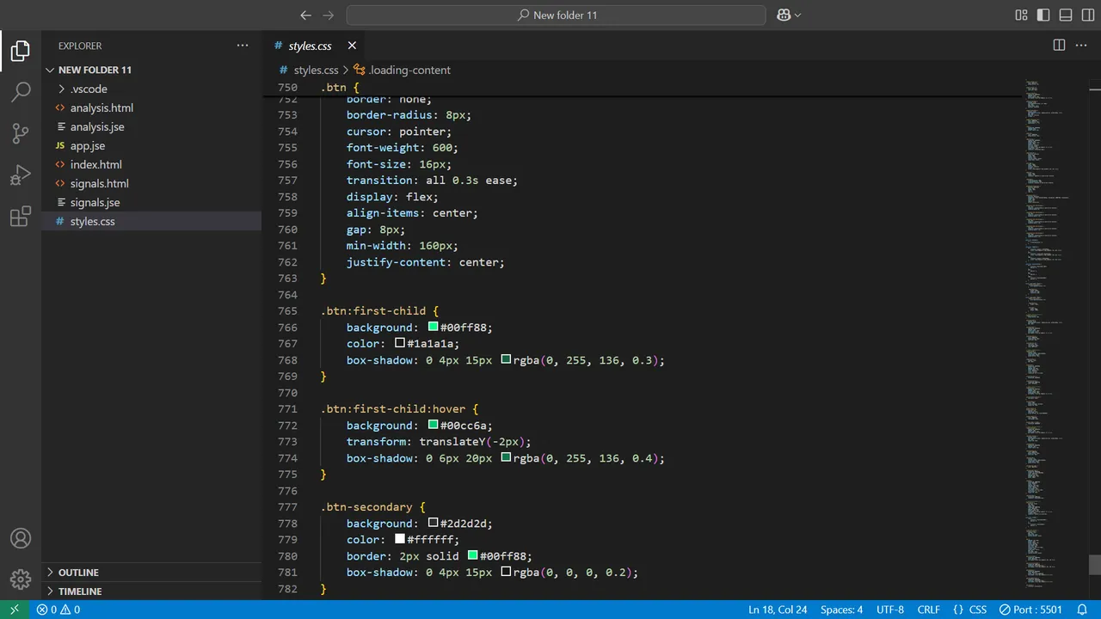Go forward with the right arrow

328,15
